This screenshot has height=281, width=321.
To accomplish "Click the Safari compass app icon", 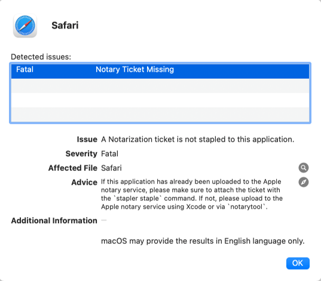I will pos(25,26).
